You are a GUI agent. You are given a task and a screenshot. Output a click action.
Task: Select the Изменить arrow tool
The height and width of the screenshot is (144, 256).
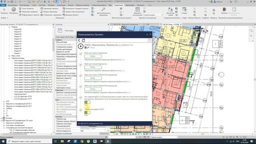(4, 11)
